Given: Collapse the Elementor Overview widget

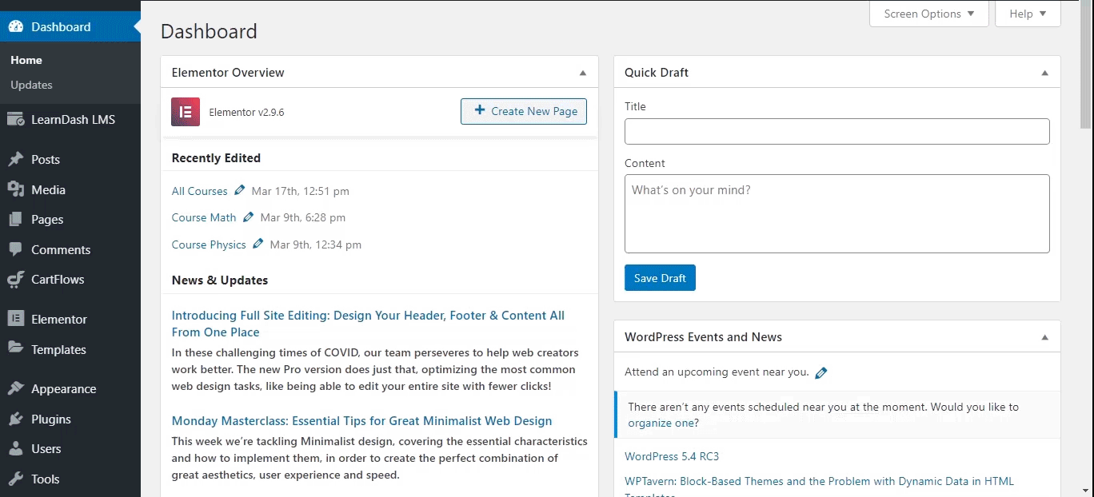Looking at the screenshot, I should pyautogui.click(x=583, y=73).
